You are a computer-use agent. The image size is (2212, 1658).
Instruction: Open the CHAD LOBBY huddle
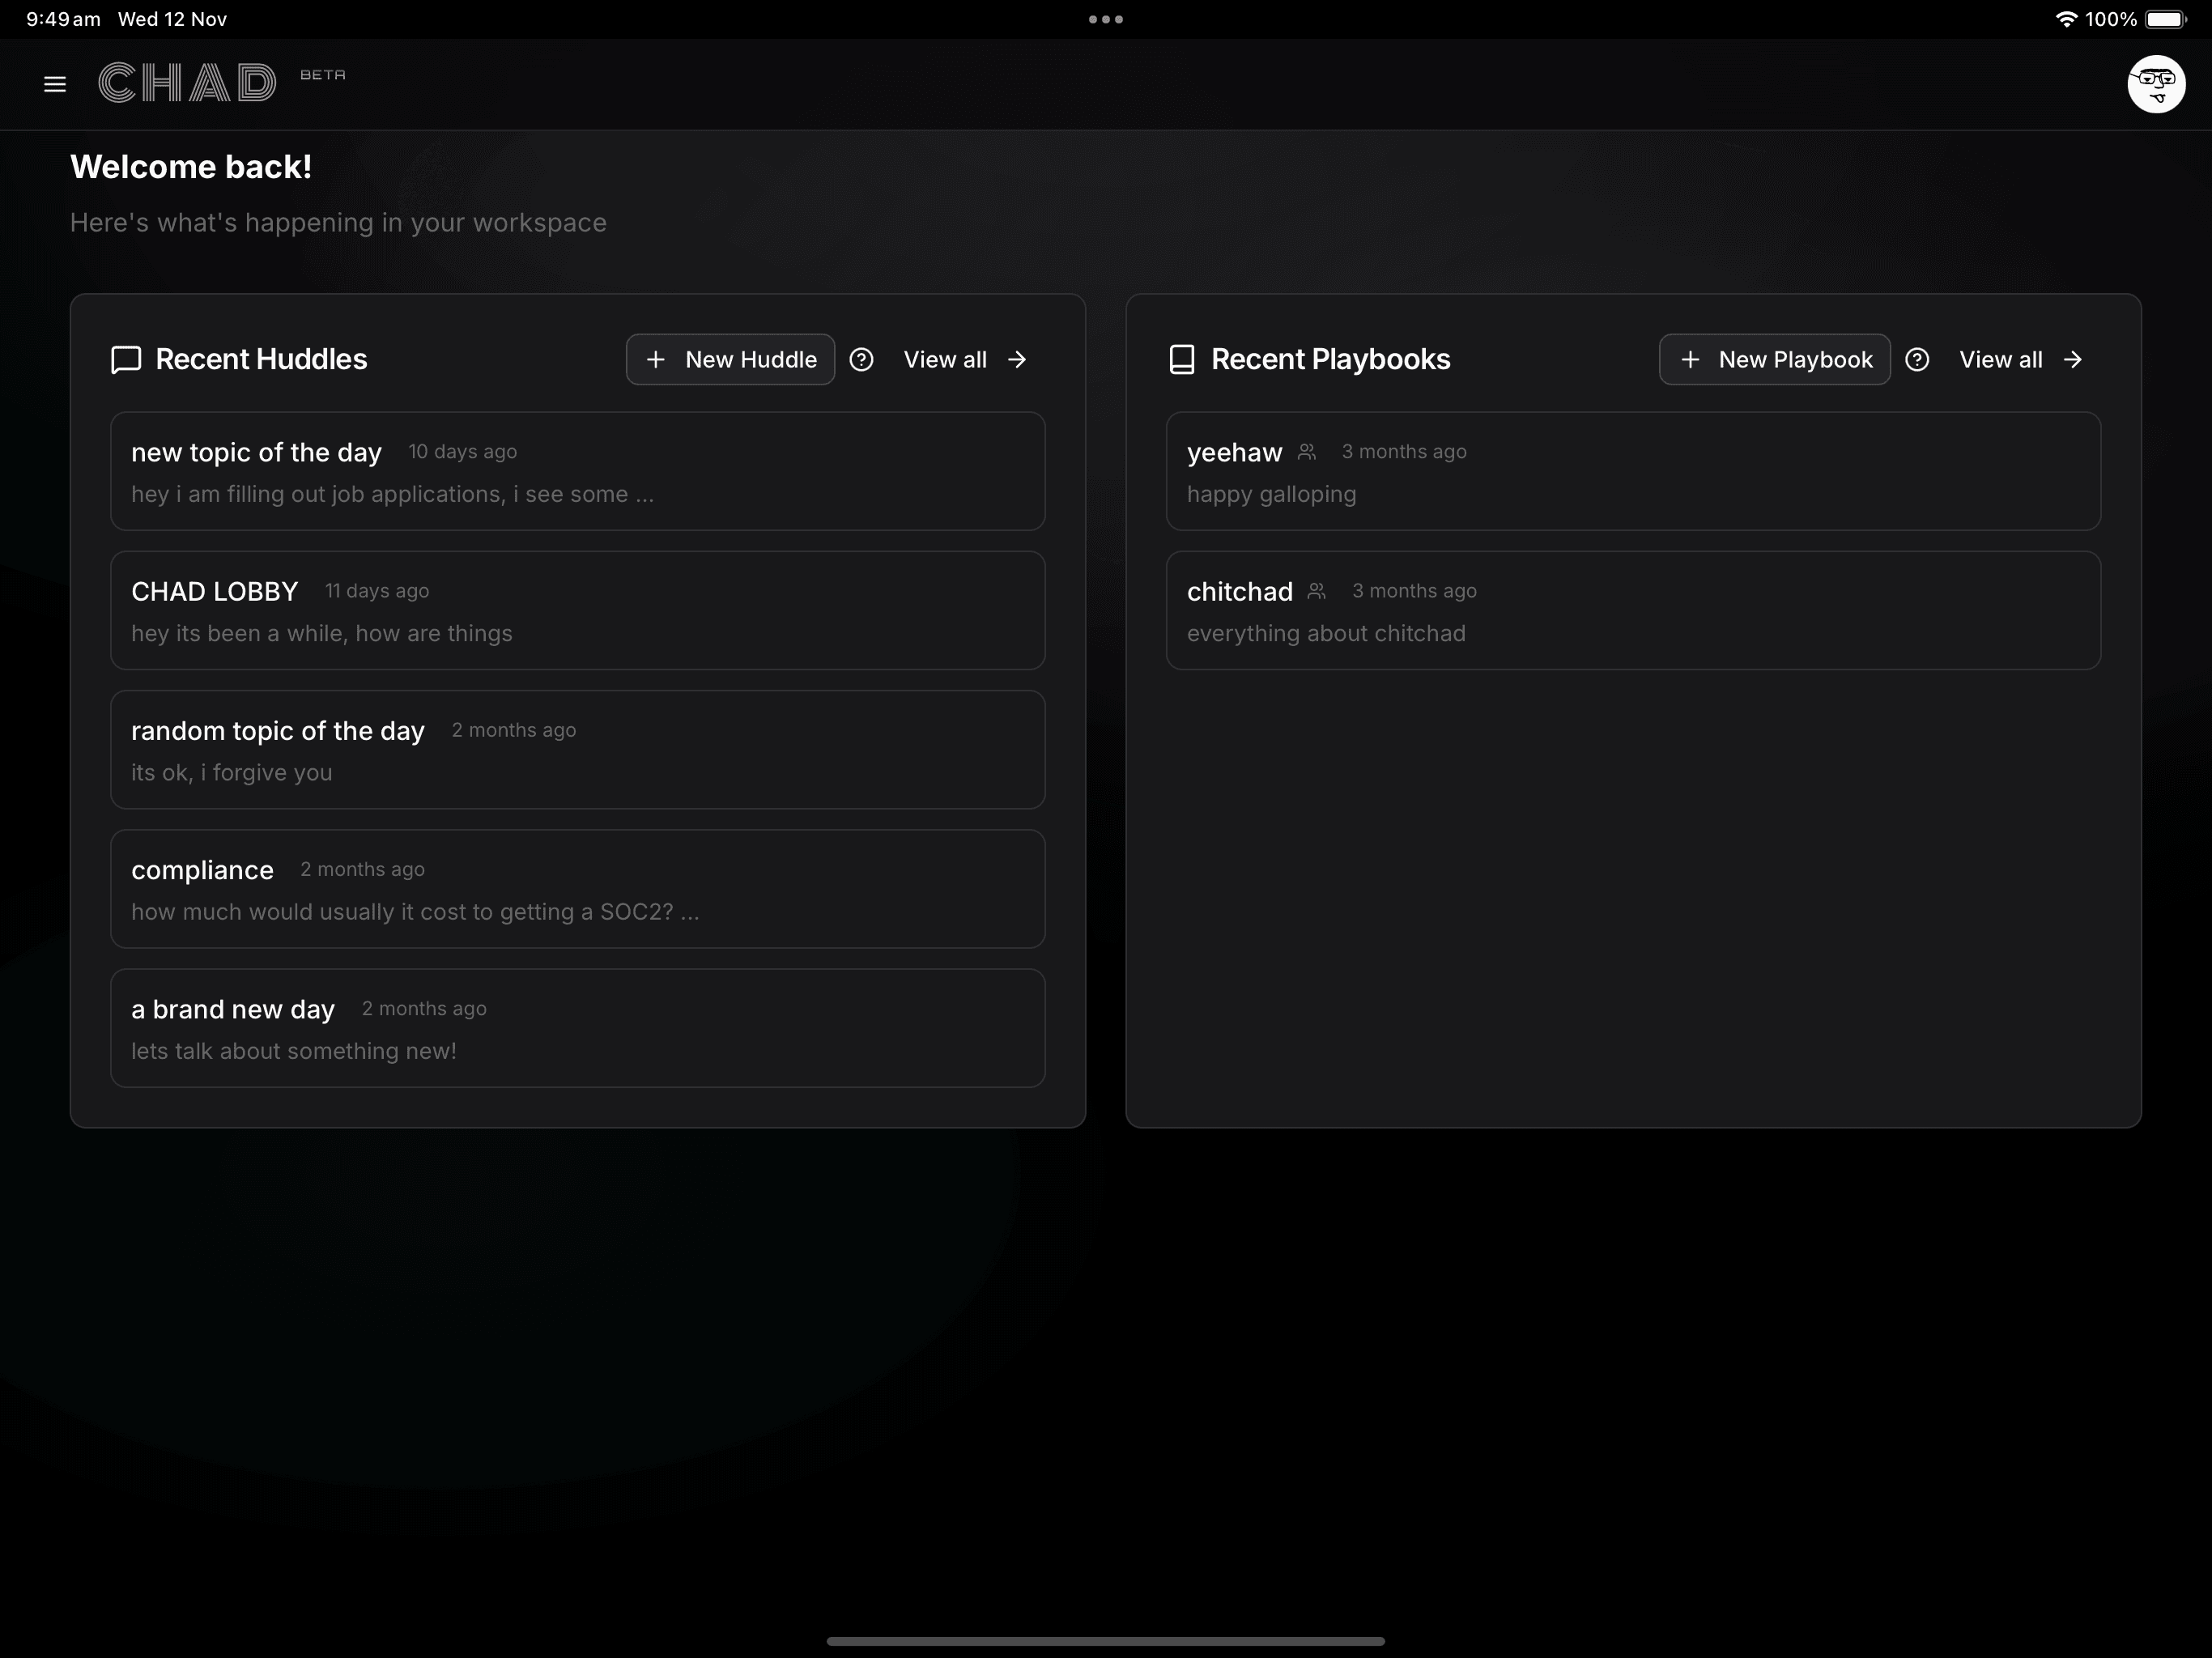[577, 610]
